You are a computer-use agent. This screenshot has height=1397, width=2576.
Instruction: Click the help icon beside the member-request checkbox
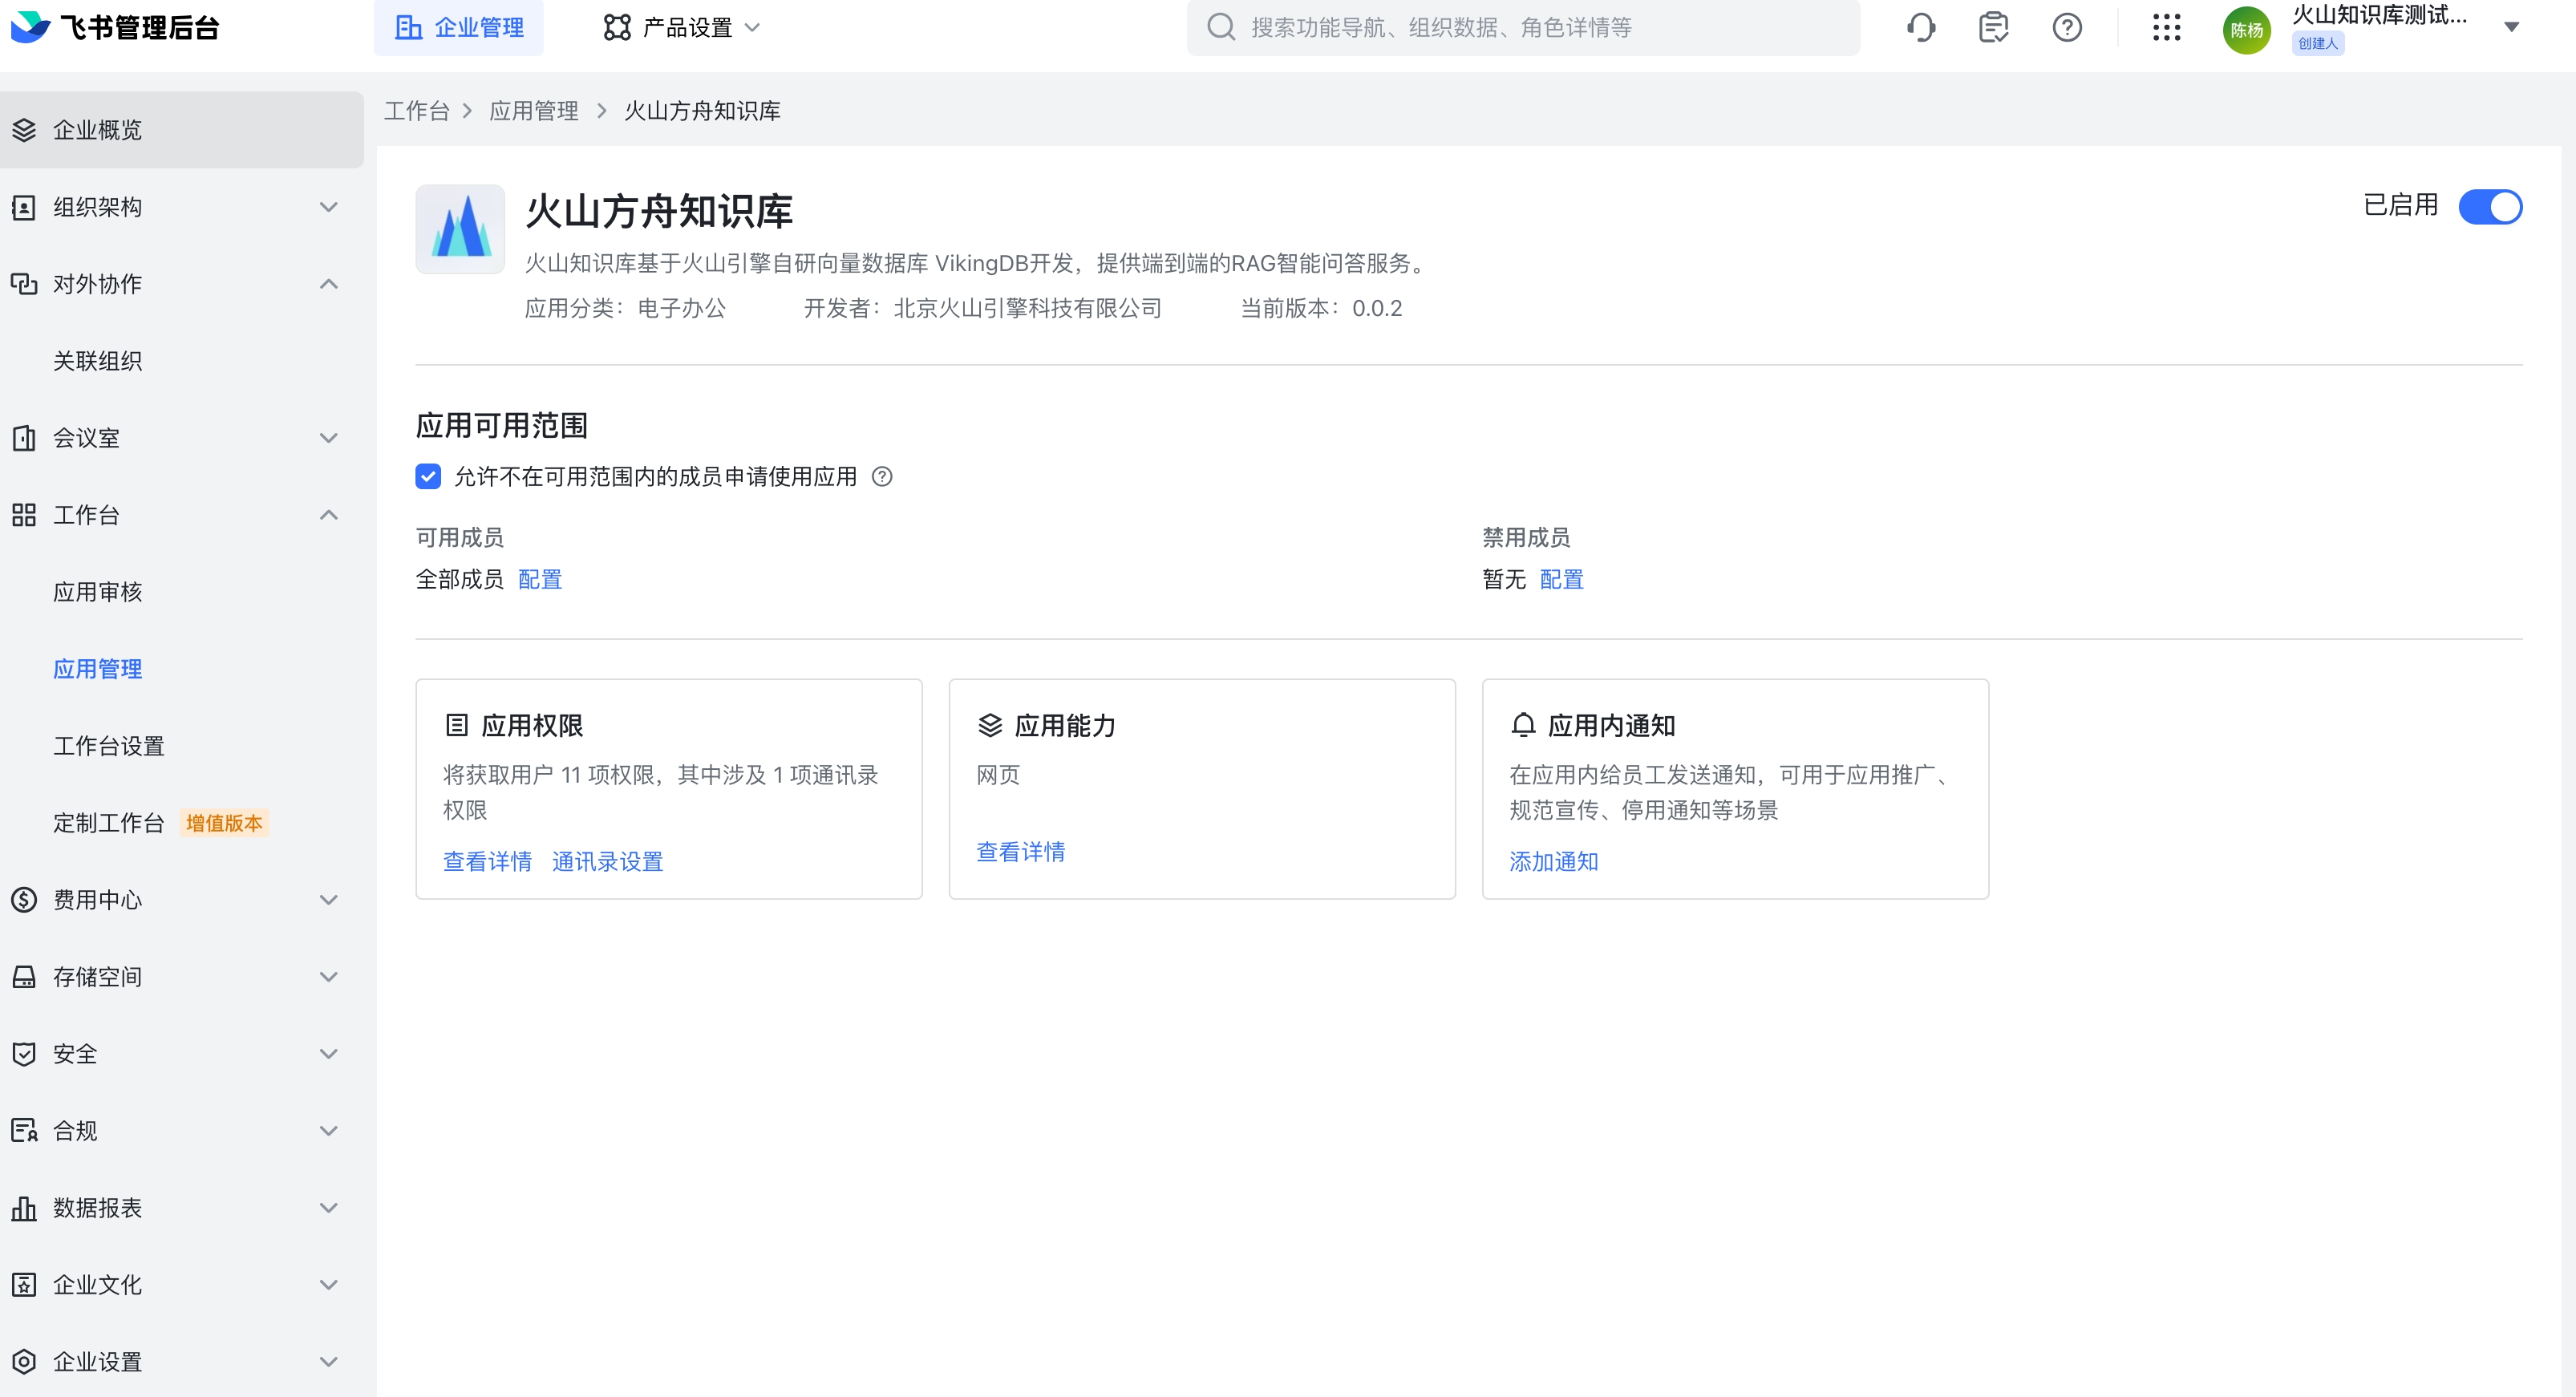882,477
